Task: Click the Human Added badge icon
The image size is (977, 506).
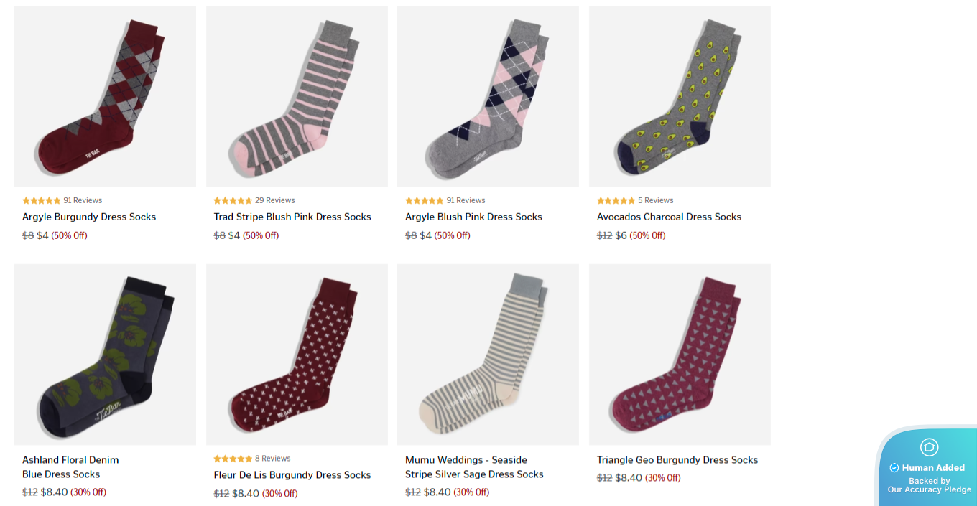Action: 929,447
